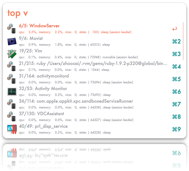Select the '32/53: Activity Monitor' result title
Screen dimensions: 189x171
[43, 88]
